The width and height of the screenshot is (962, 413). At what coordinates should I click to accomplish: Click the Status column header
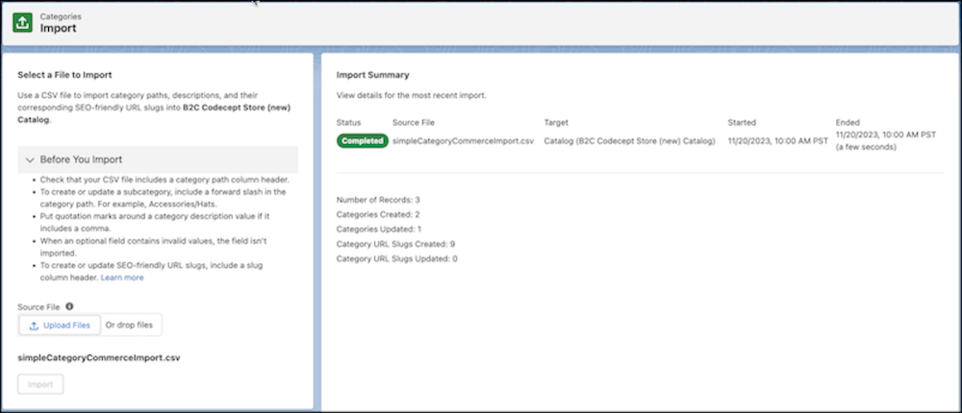click(348, 123)
